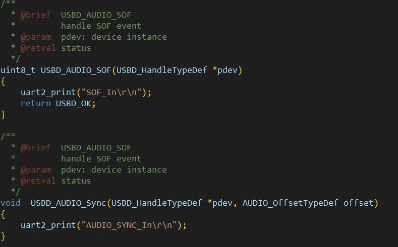This screenshot has height=247, width=398.
Task: Click the offset parameter name
Action: click(359, 203)
